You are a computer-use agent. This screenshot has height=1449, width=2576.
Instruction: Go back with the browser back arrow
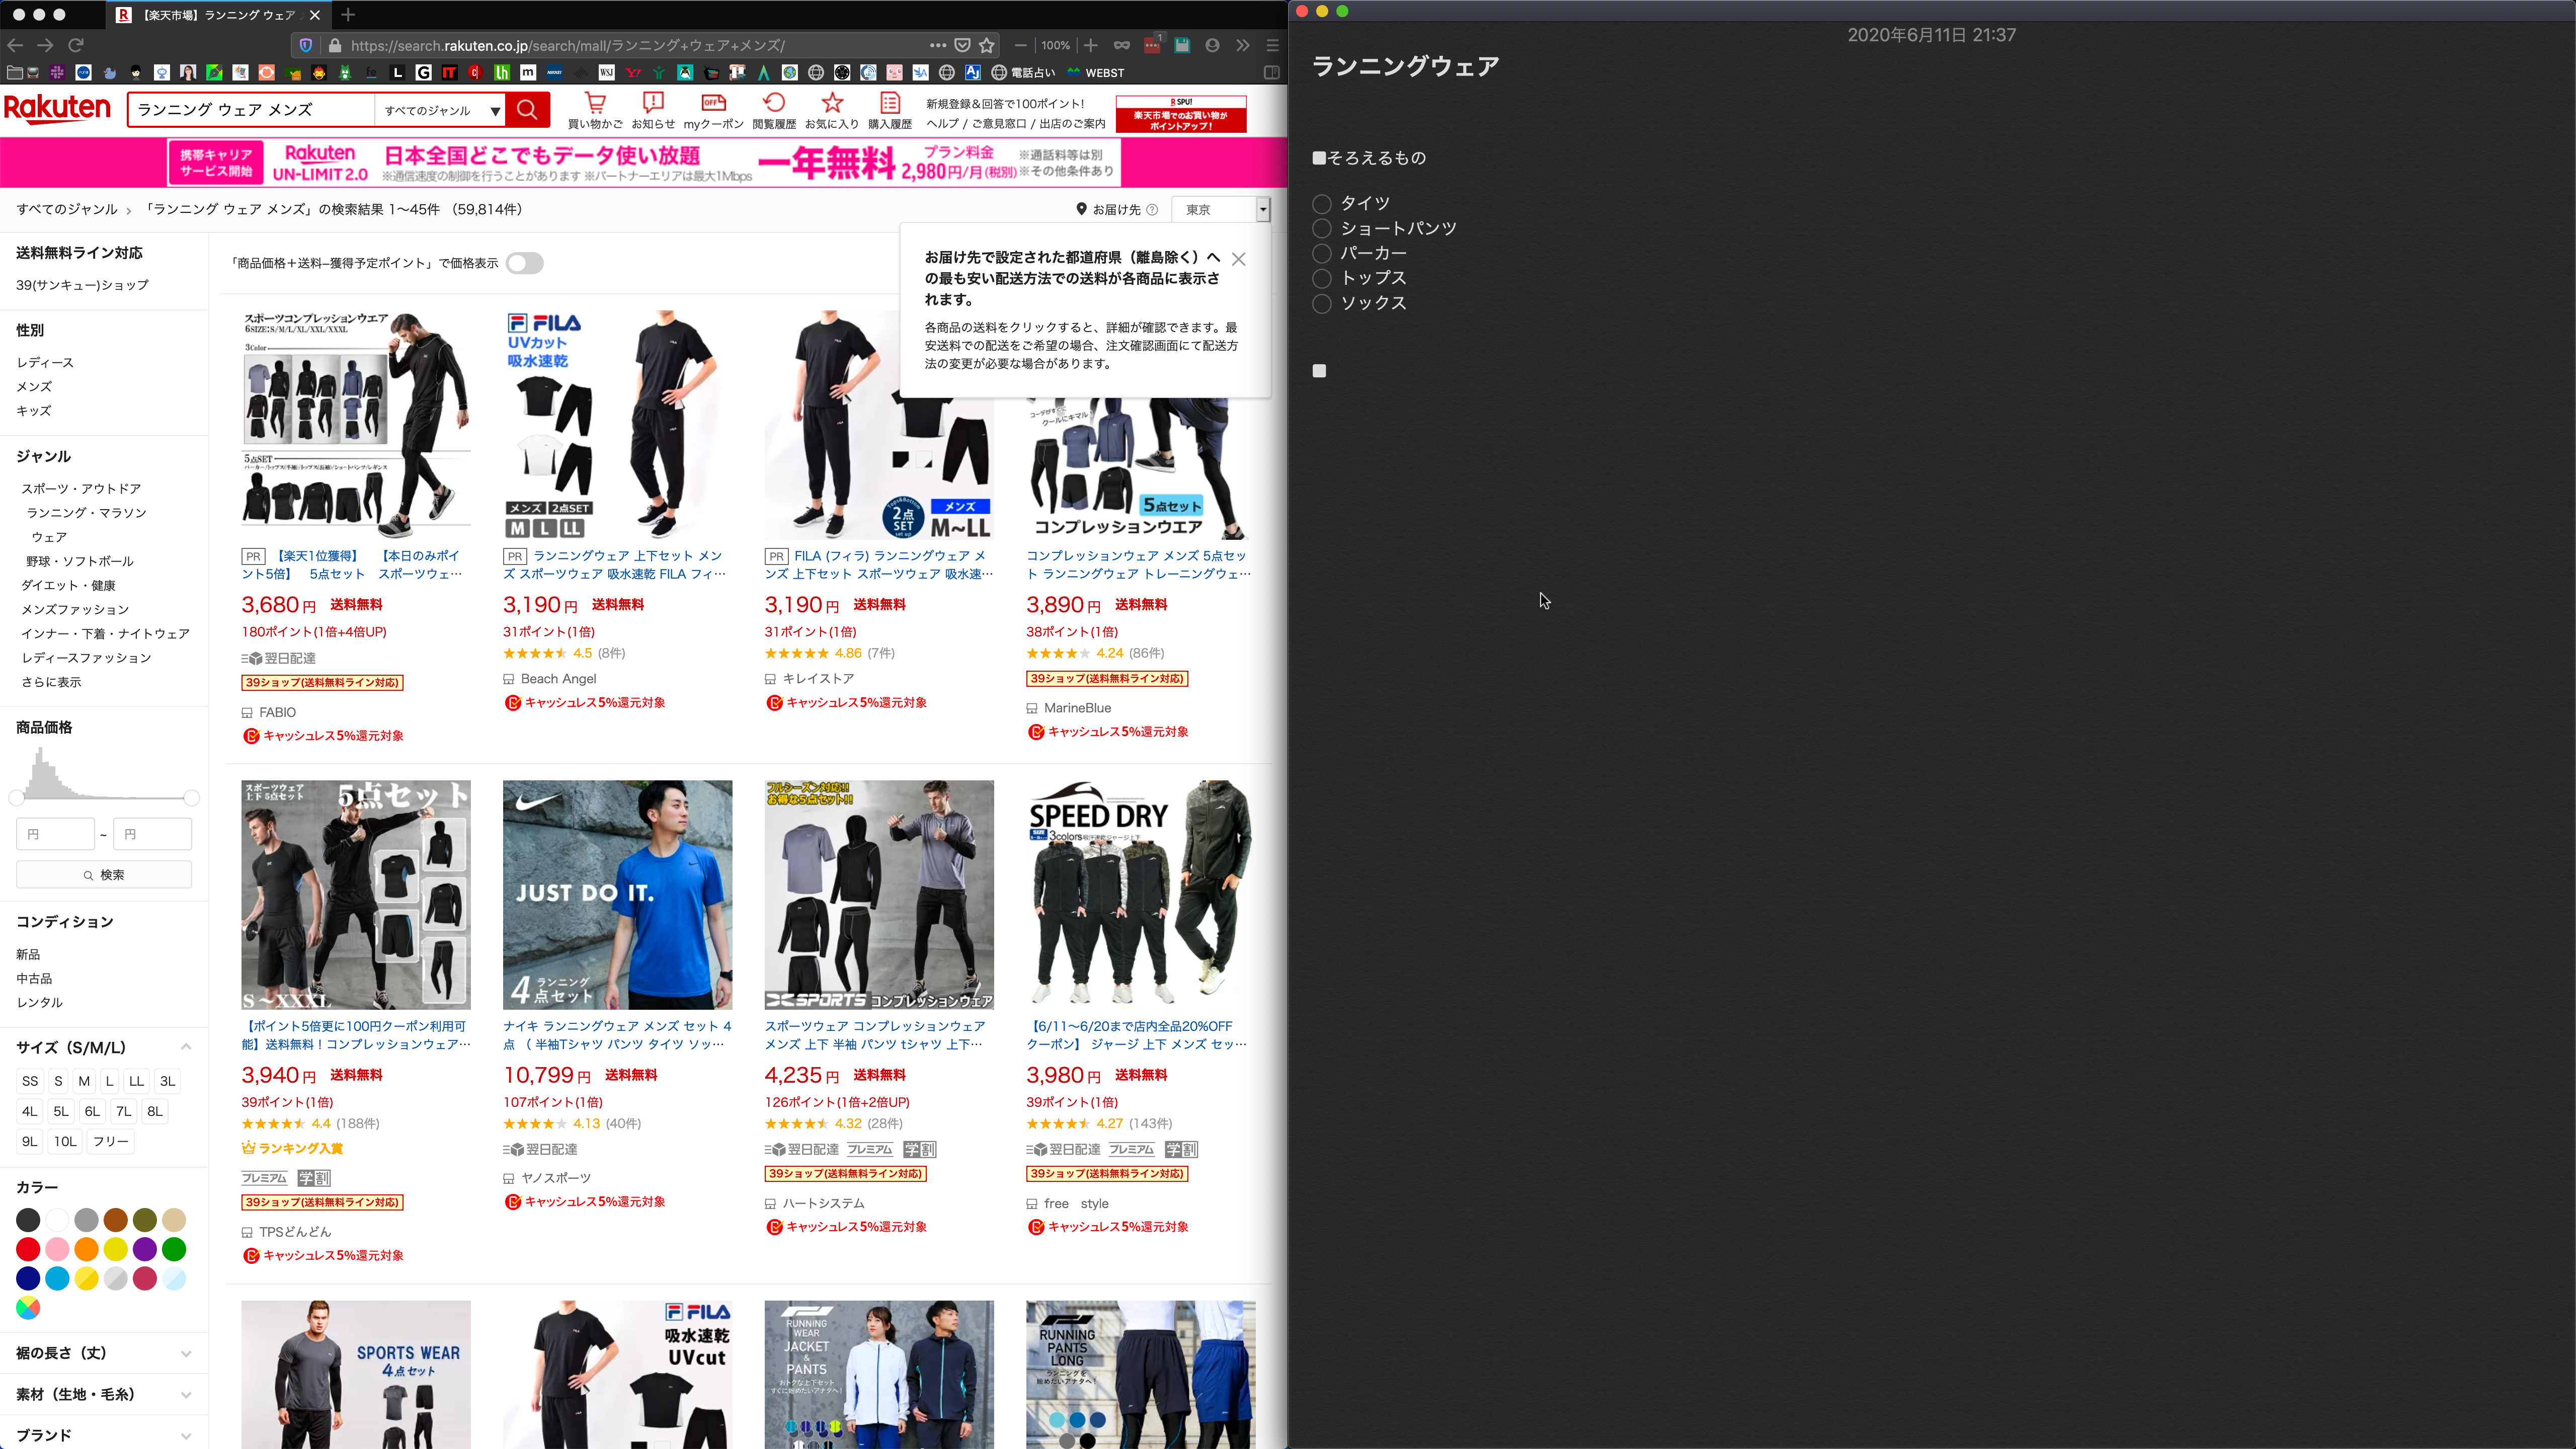click(x=15, y=45)
